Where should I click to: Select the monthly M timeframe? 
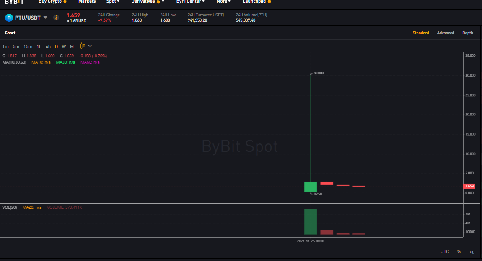[72, 46]
